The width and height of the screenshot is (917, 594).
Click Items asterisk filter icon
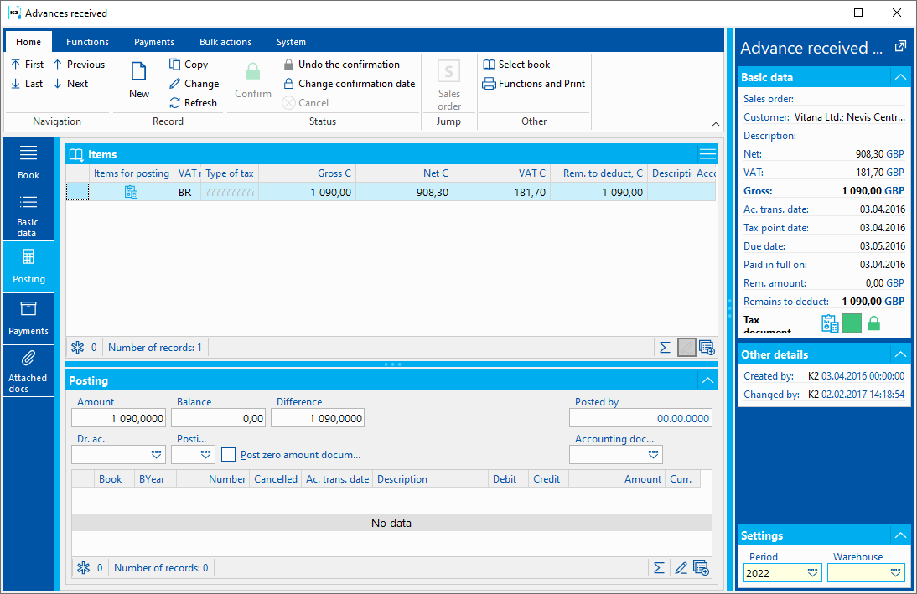coord(78,348)
